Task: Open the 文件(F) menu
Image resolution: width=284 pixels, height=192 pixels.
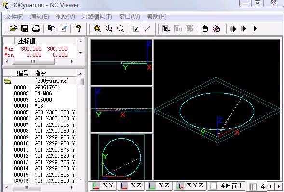Action: point(14,17)
